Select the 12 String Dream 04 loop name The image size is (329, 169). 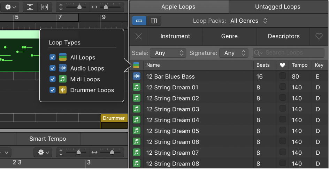(173, 120)
